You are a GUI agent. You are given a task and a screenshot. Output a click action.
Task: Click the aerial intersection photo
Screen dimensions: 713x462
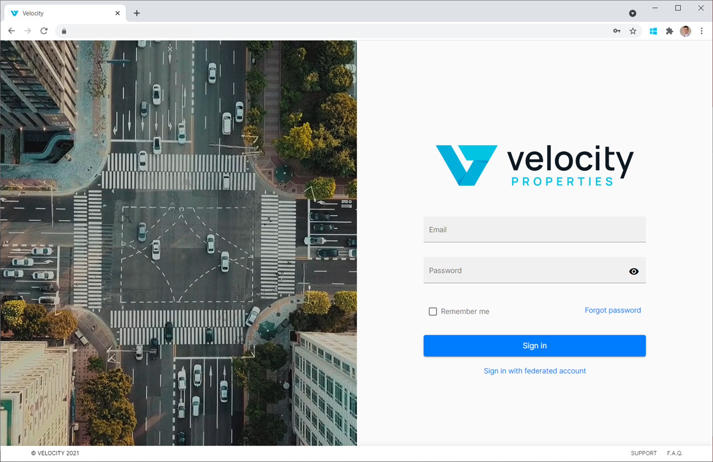click(x=179, y=243)
